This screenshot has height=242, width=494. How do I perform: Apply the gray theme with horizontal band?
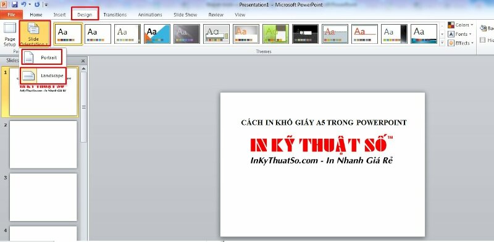(216, 34)
